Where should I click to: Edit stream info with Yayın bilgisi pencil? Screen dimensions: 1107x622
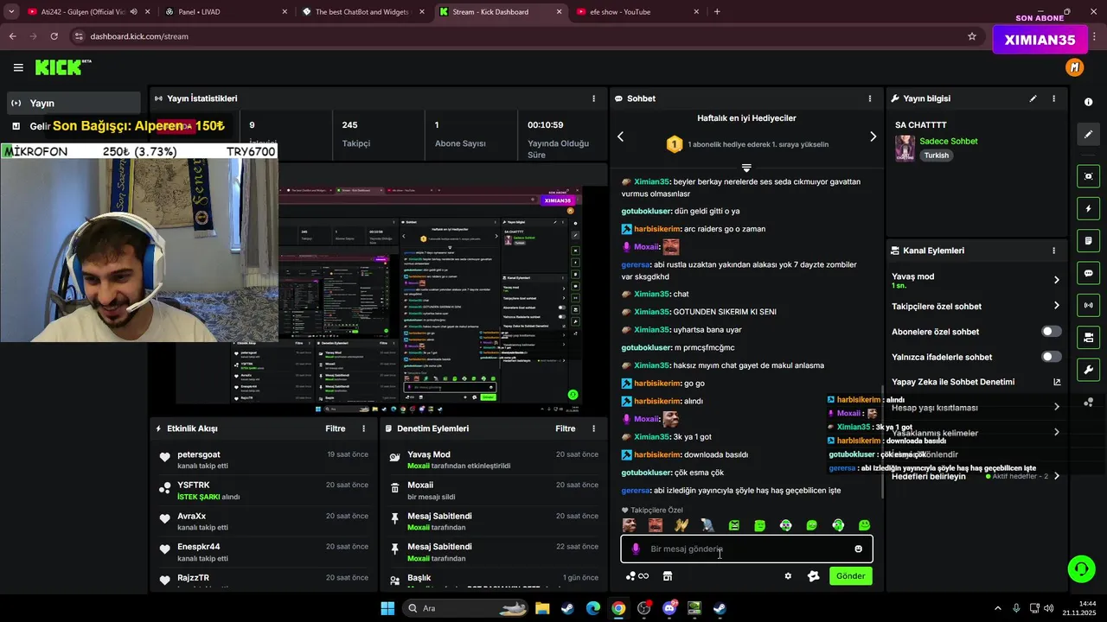tap(1033, 98)
